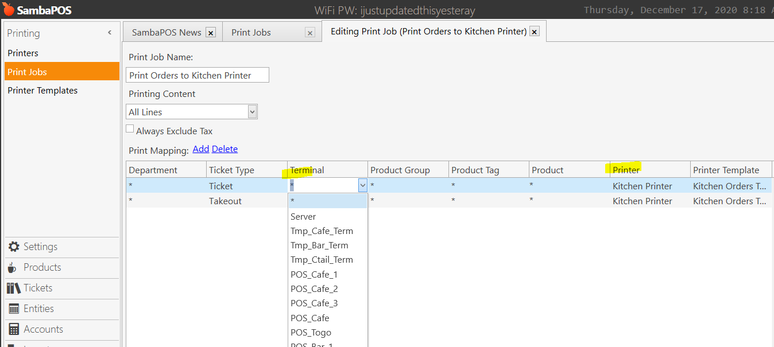Open Settings via its gear icon
Viewport: 774px width, 347px height.
[x=14, y=247]
